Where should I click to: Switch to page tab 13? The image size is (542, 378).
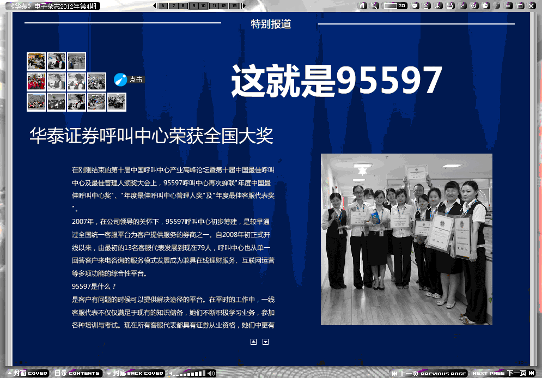[235, 6]
